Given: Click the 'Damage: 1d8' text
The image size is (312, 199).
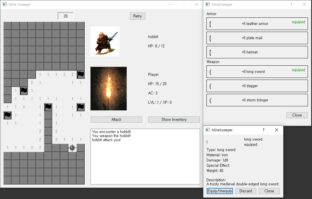Looking at the screenshot, I should coord(217,160).
